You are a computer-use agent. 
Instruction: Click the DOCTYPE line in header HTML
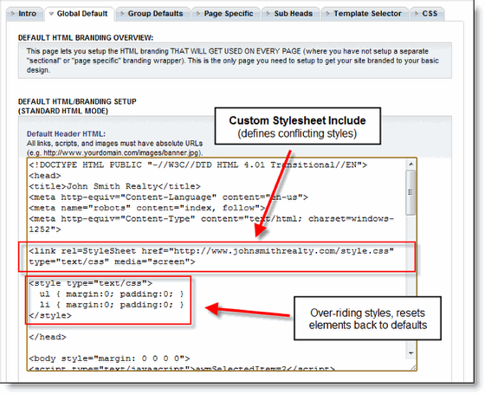point(198,165)
